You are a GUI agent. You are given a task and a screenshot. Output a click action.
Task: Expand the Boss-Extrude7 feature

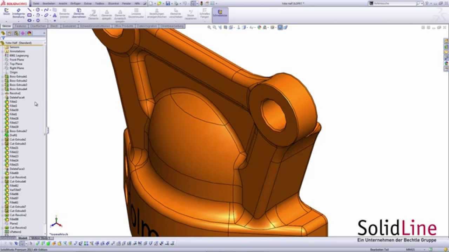coord(2,131)
